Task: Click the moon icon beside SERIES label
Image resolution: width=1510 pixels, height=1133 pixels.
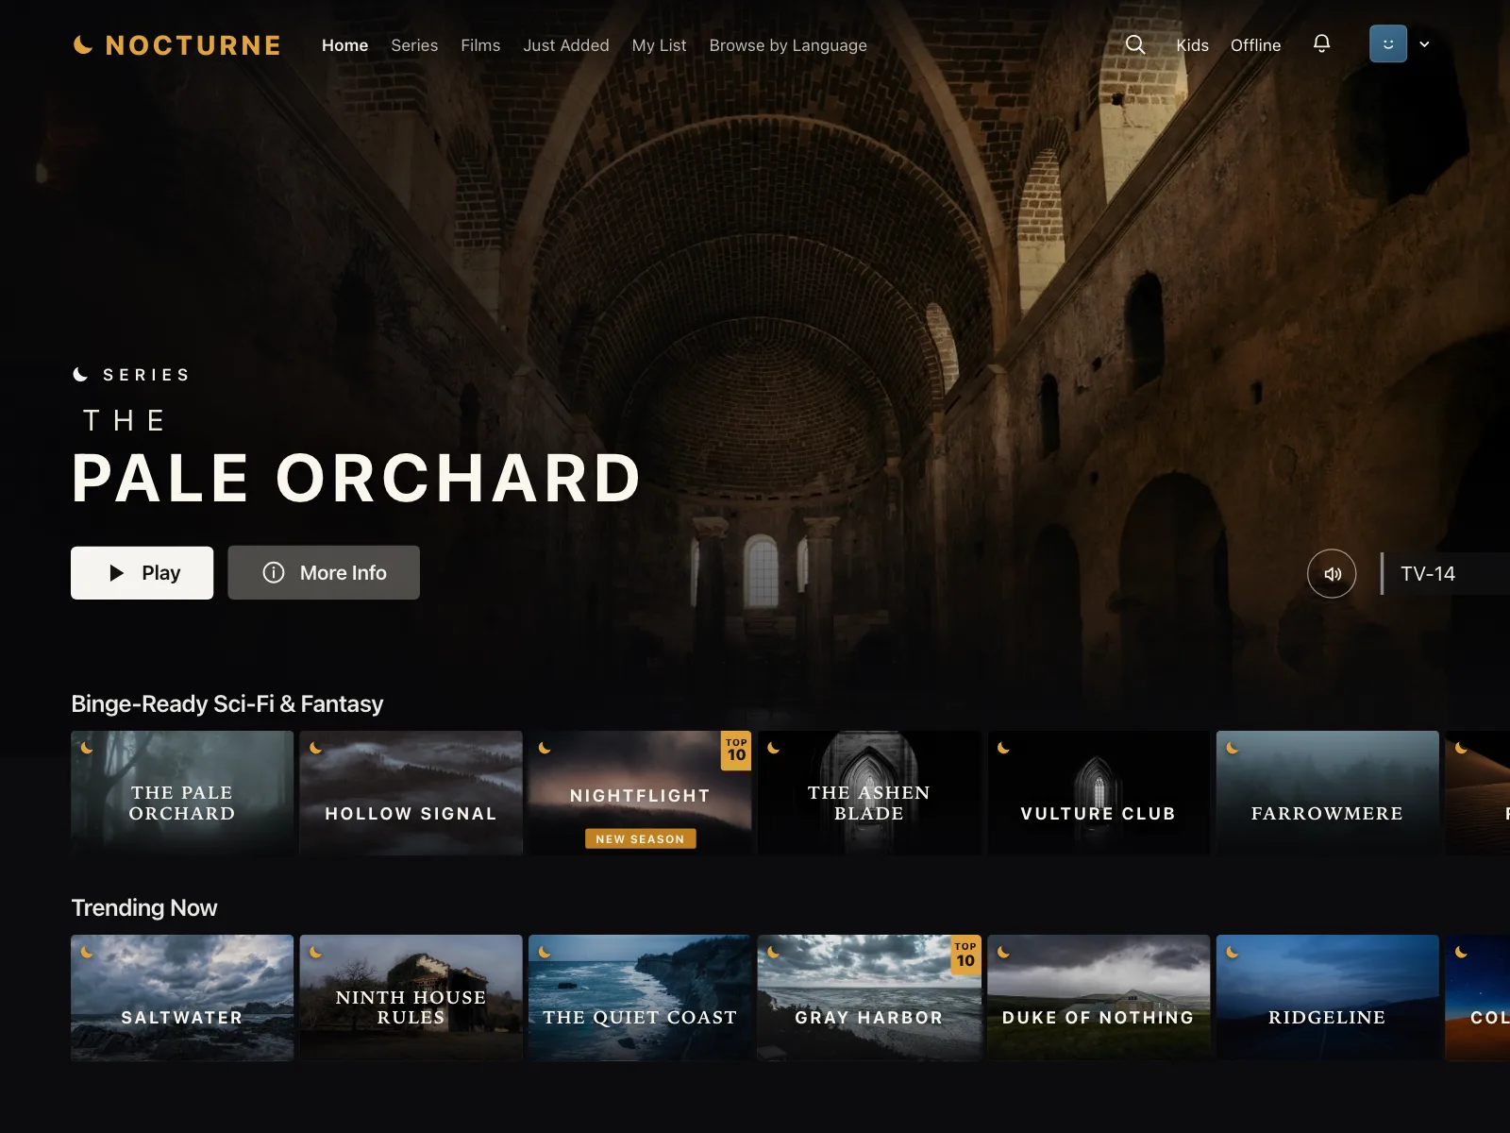Action: pos(81,375)
